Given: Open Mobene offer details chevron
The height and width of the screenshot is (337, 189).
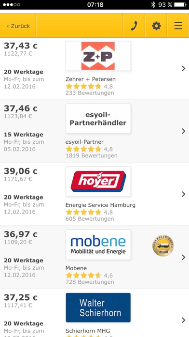Looking at the screenshot, I should pos(183,257).
